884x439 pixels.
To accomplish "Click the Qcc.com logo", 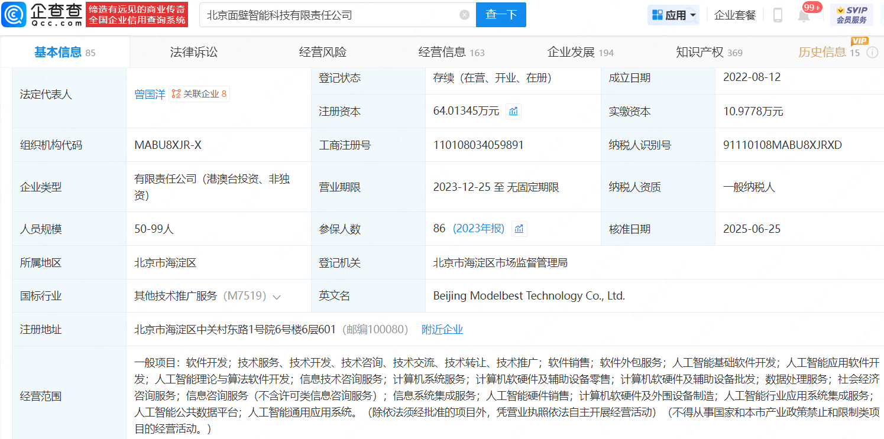I will [x=41, y=15].
